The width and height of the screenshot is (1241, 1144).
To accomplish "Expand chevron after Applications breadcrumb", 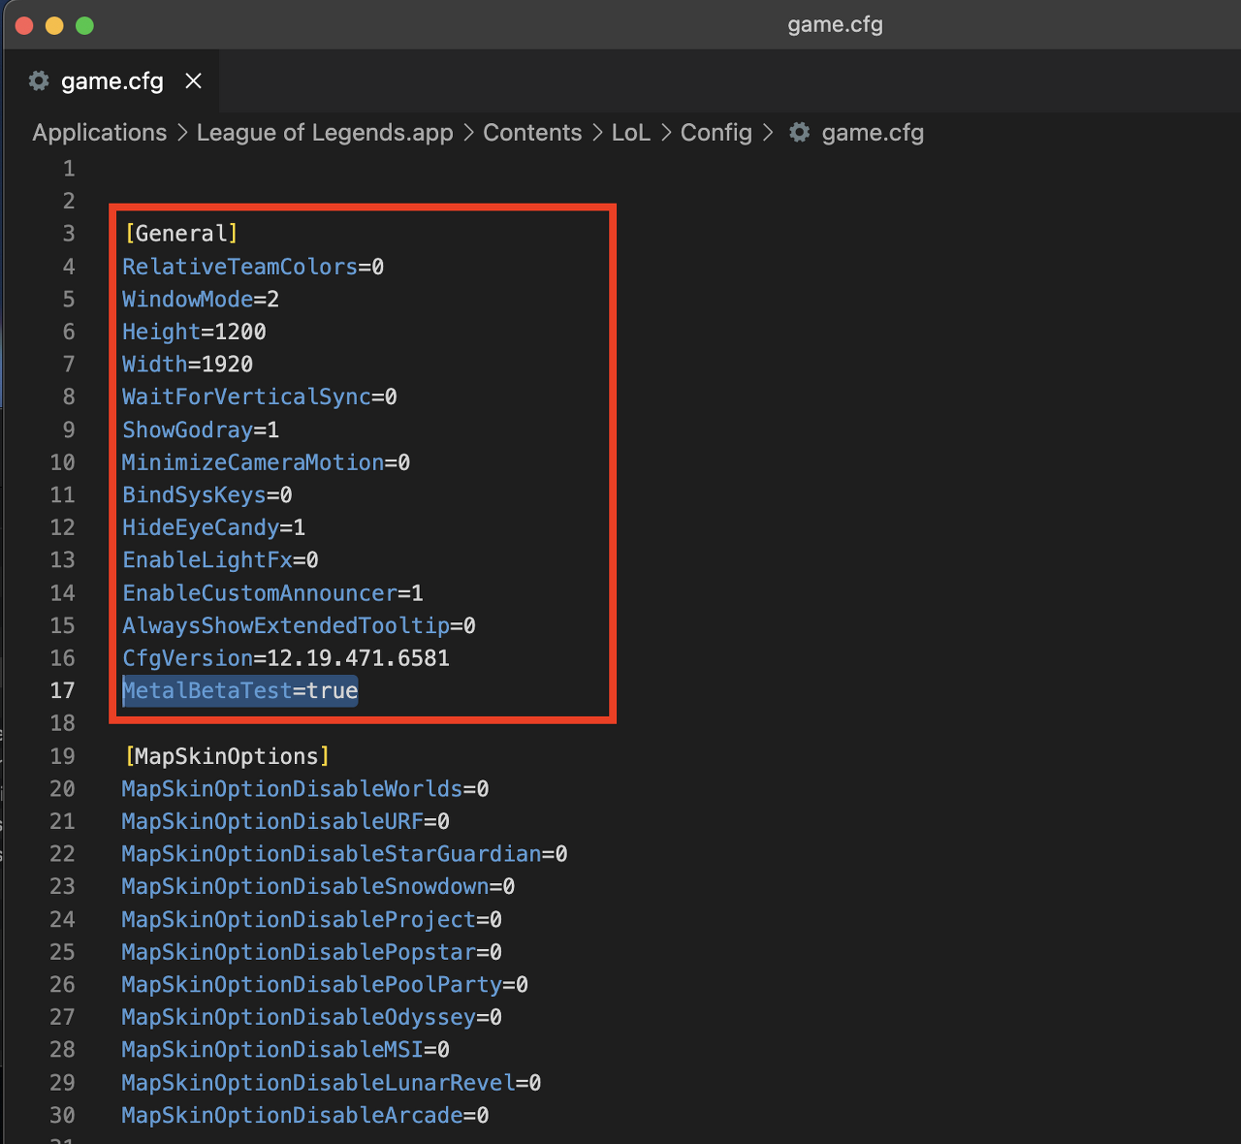I will coord(182,133).
